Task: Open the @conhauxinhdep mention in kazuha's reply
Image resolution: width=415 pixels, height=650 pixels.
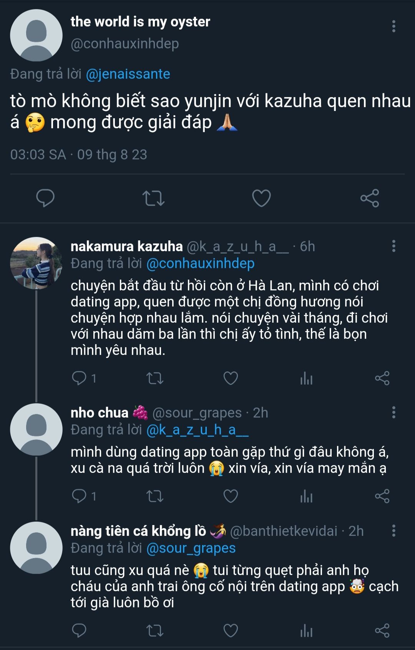Action: [x=200, y=264]
